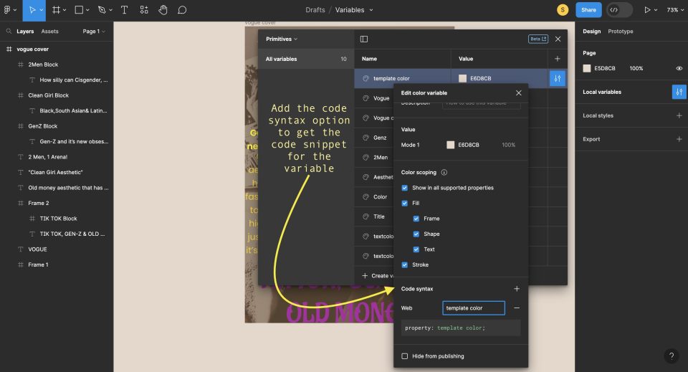Add export setting with plus
This screenshot has width=688, height=372.
click(x=679, y=139)
